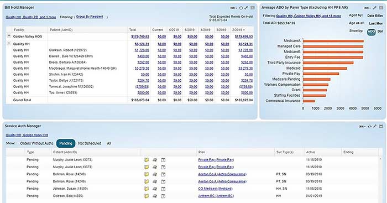Screen dimensions: 387x203
Task: Open export menu in Bill Hold Manager header
Action: (x=233, y=8)
